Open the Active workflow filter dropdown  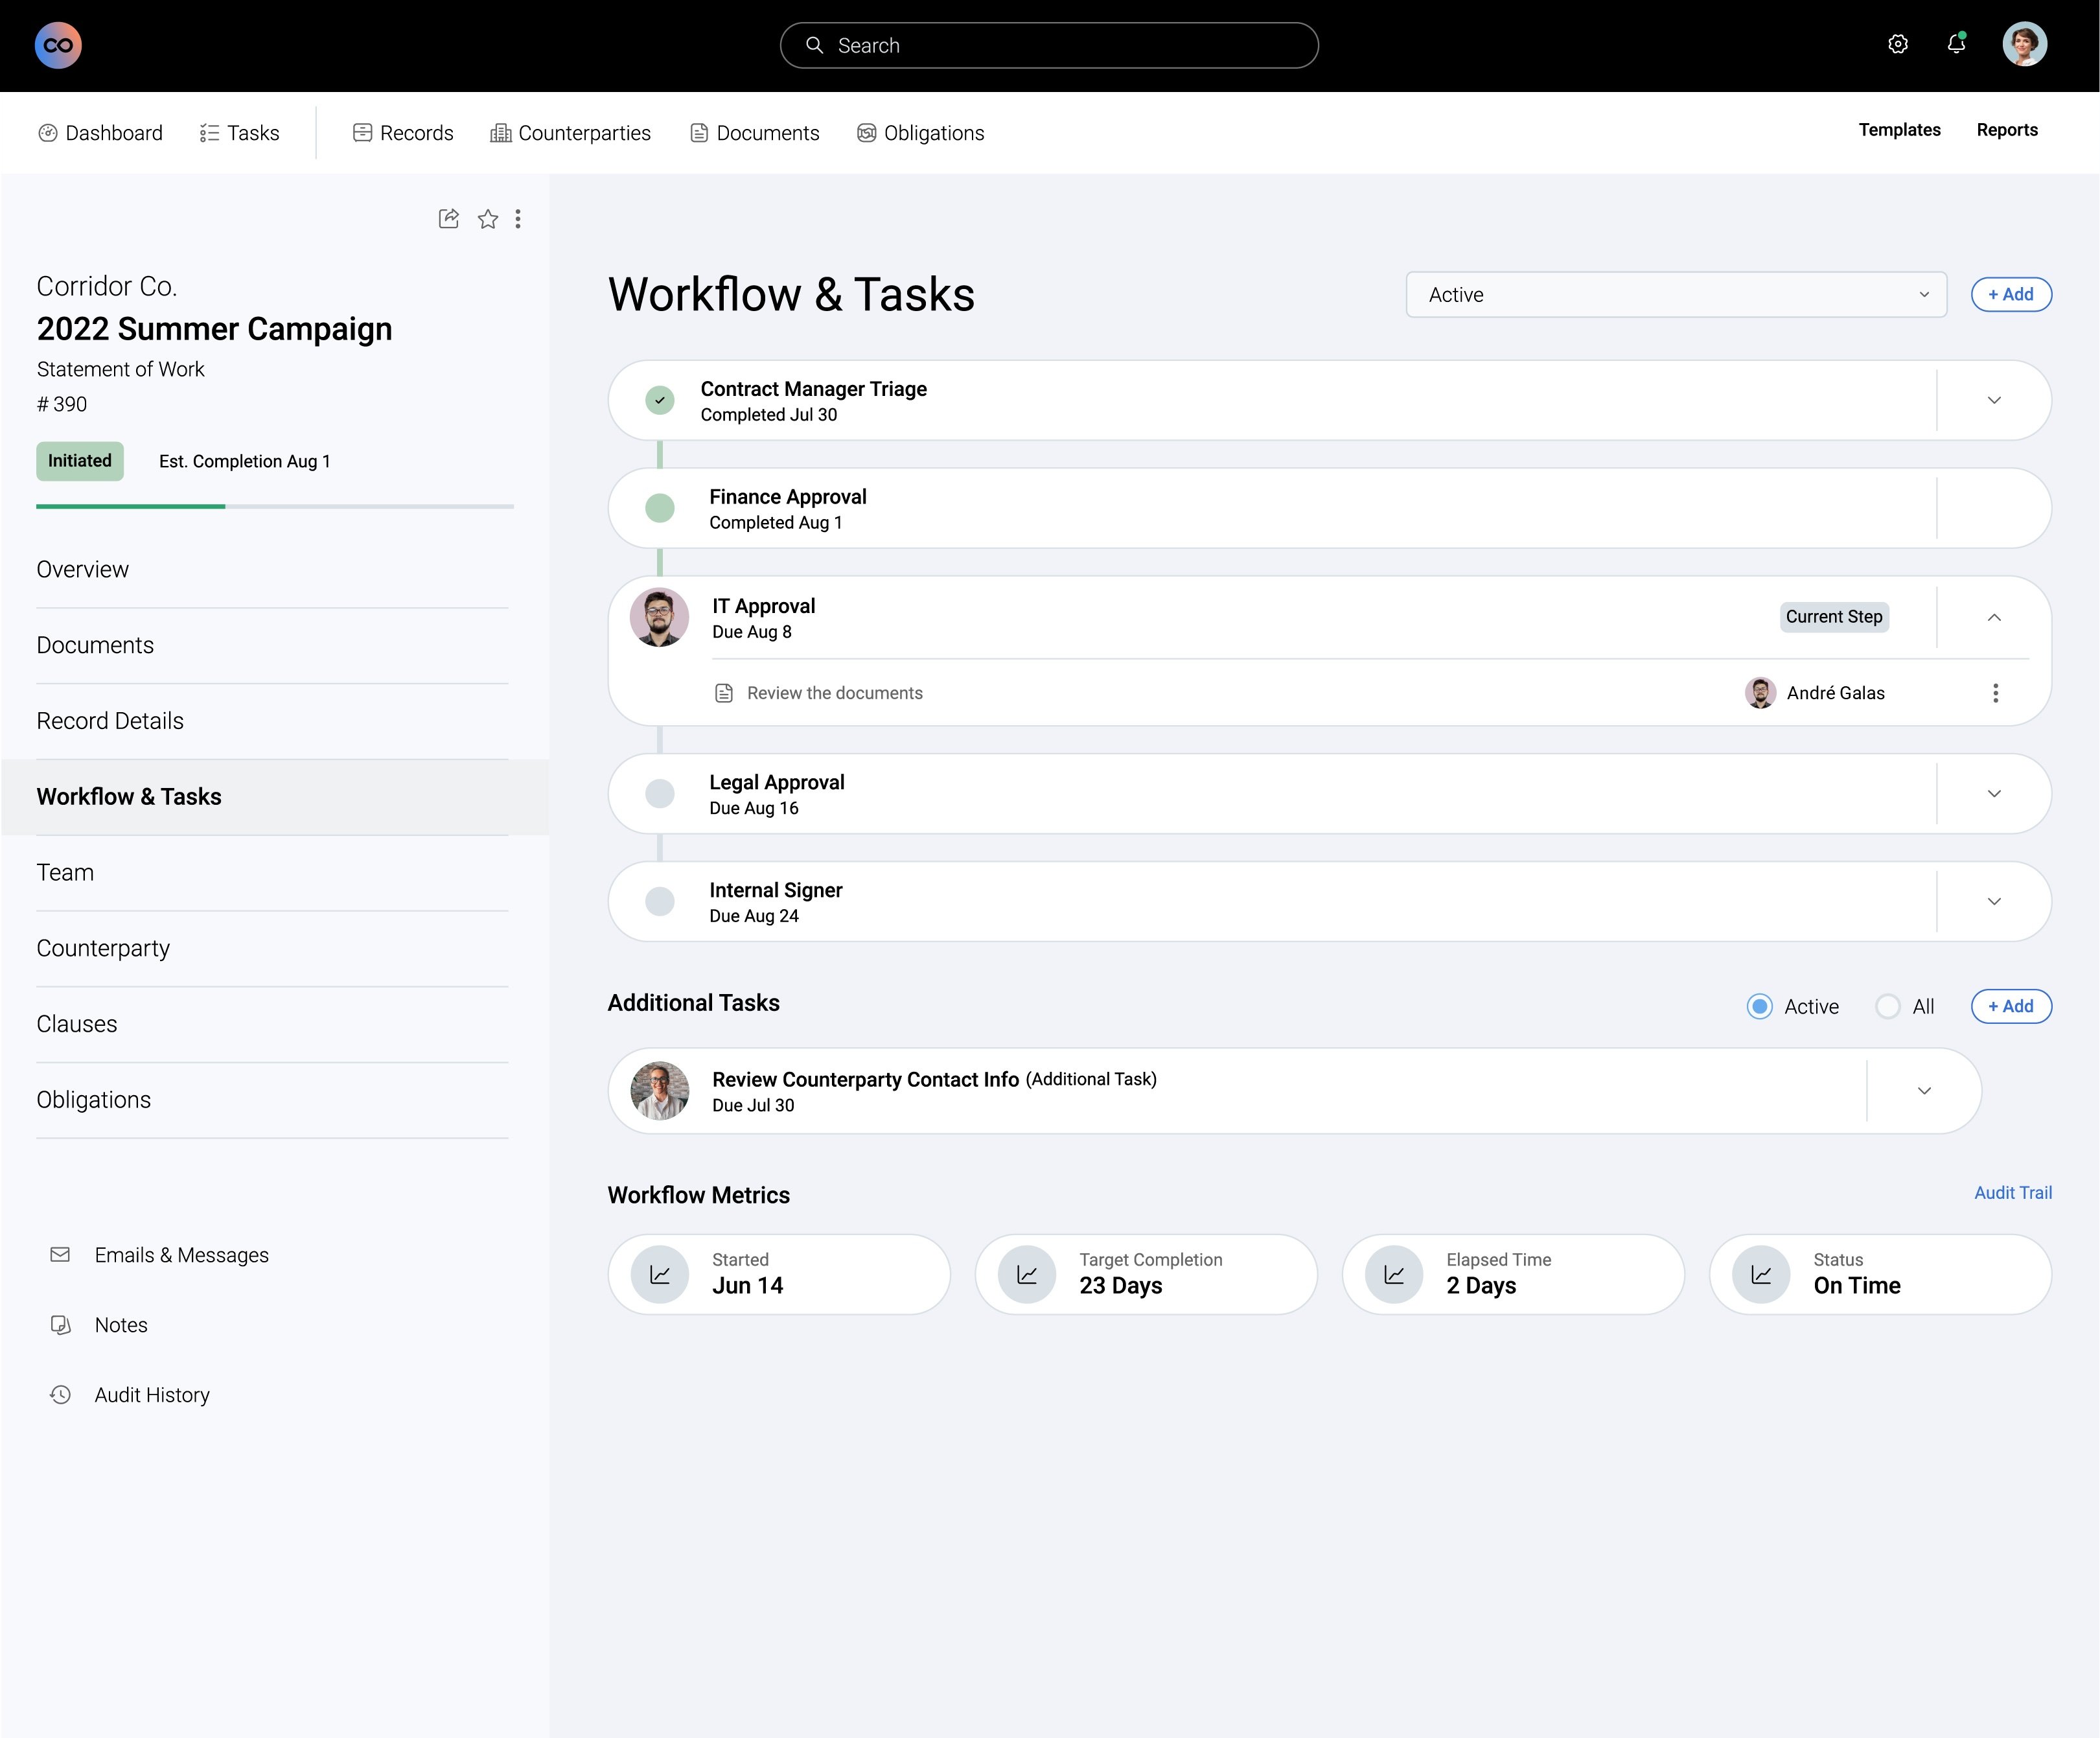coord(1675,295)
